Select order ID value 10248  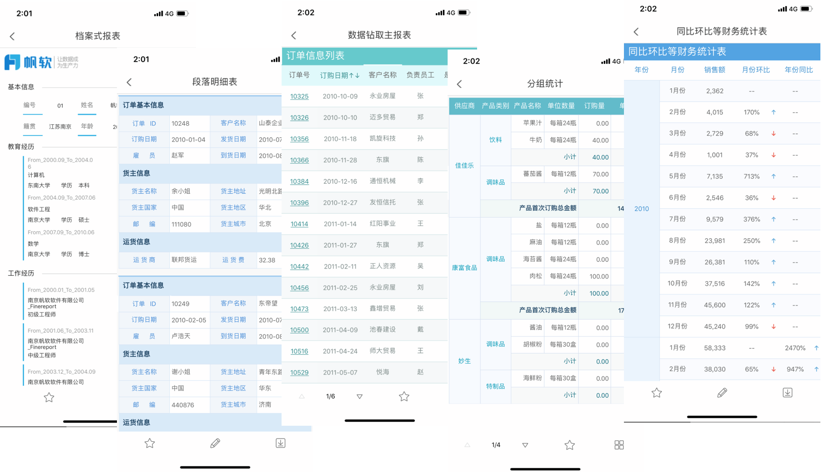coord(181,123)
